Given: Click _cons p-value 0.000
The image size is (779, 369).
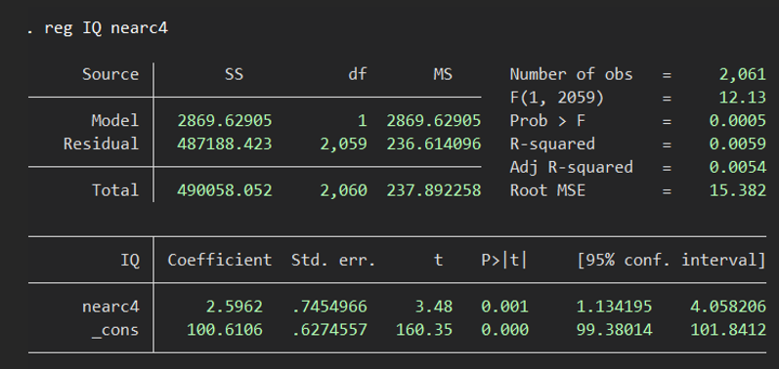Looking at the screenshot, I should coord(504,330).
